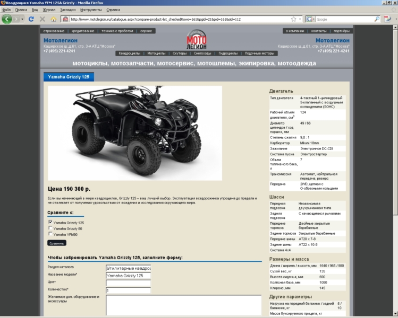Viewport: 398px width, 318px height.
Task: Uncheck the Yamaha Grizzly 125 checkbox
Action: click(x=50, y=222)
